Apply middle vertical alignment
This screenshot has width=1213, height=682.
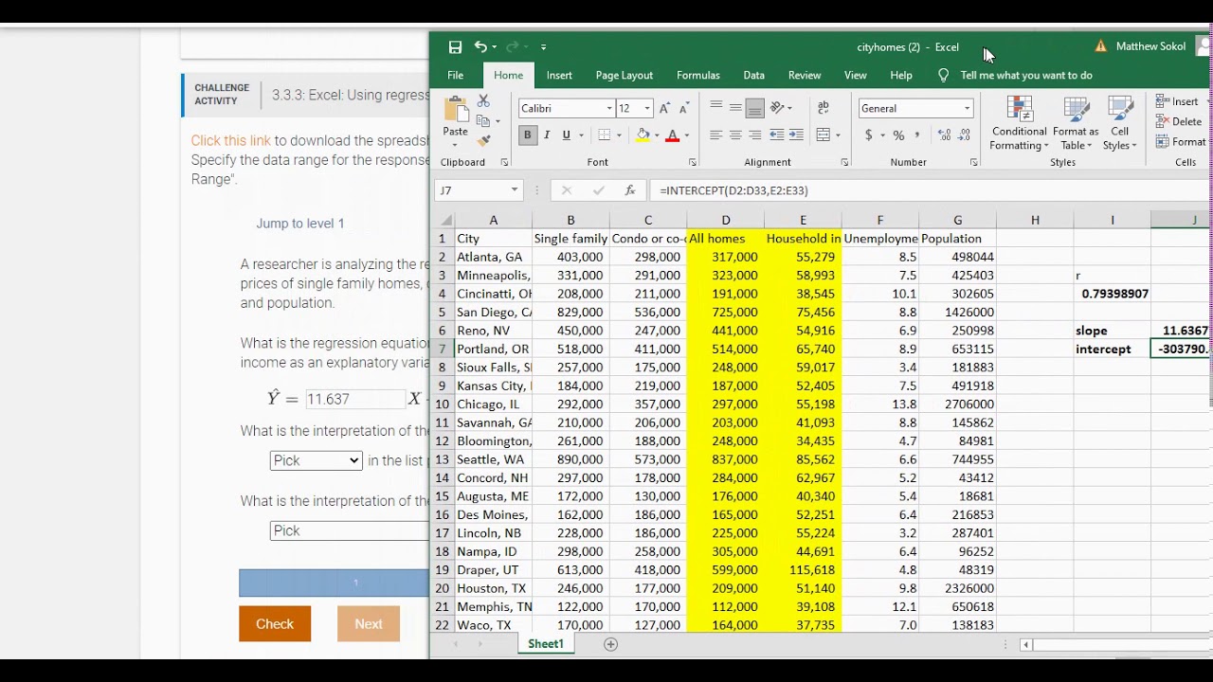735,108
